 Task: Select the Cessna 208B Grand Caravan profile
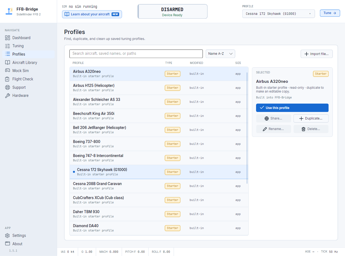point(159,186)
